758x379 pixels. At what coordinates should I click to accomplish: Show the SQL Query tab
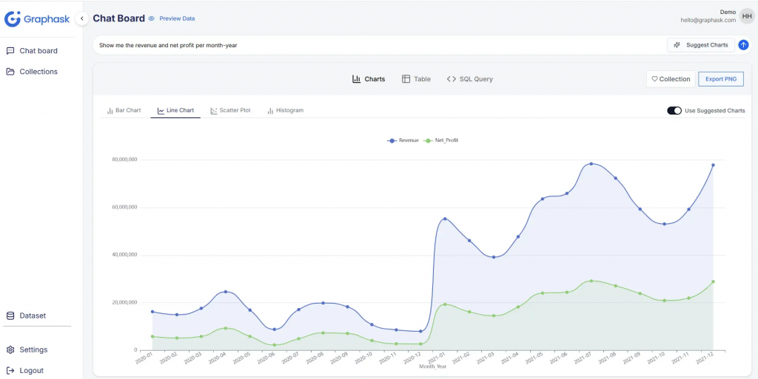coord(469,79)
